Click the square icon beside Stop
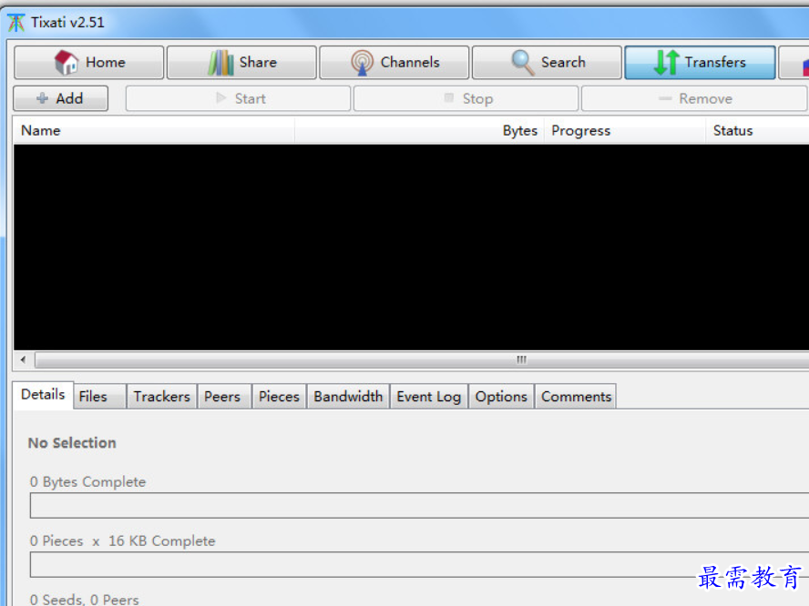 pos(449,97)
